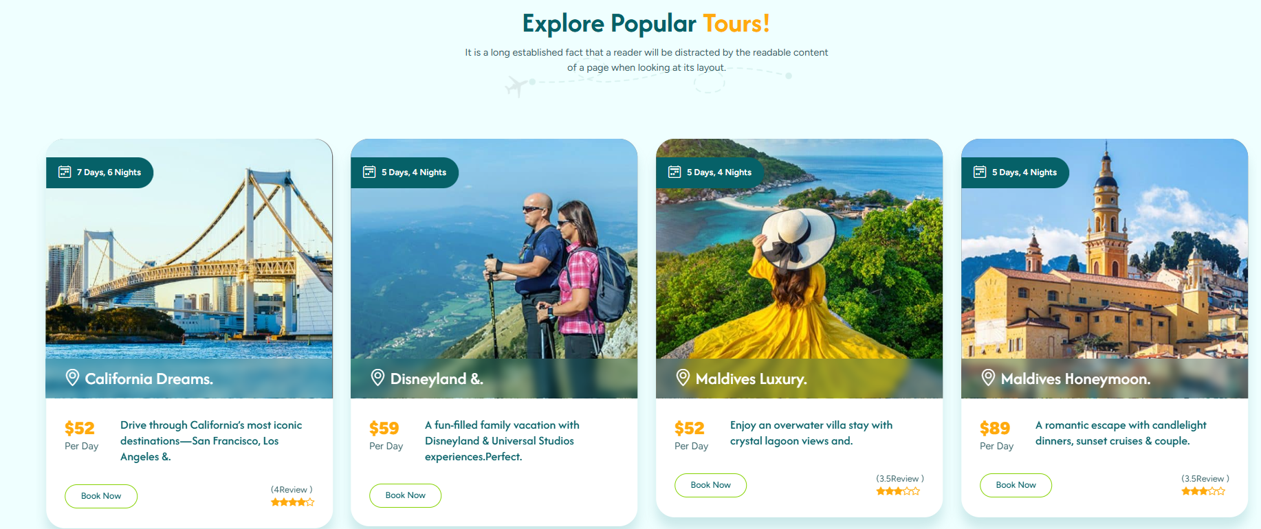Click the location pin beside California Dreams
Screen dimensions: 1261x529
tap(72, 377)
